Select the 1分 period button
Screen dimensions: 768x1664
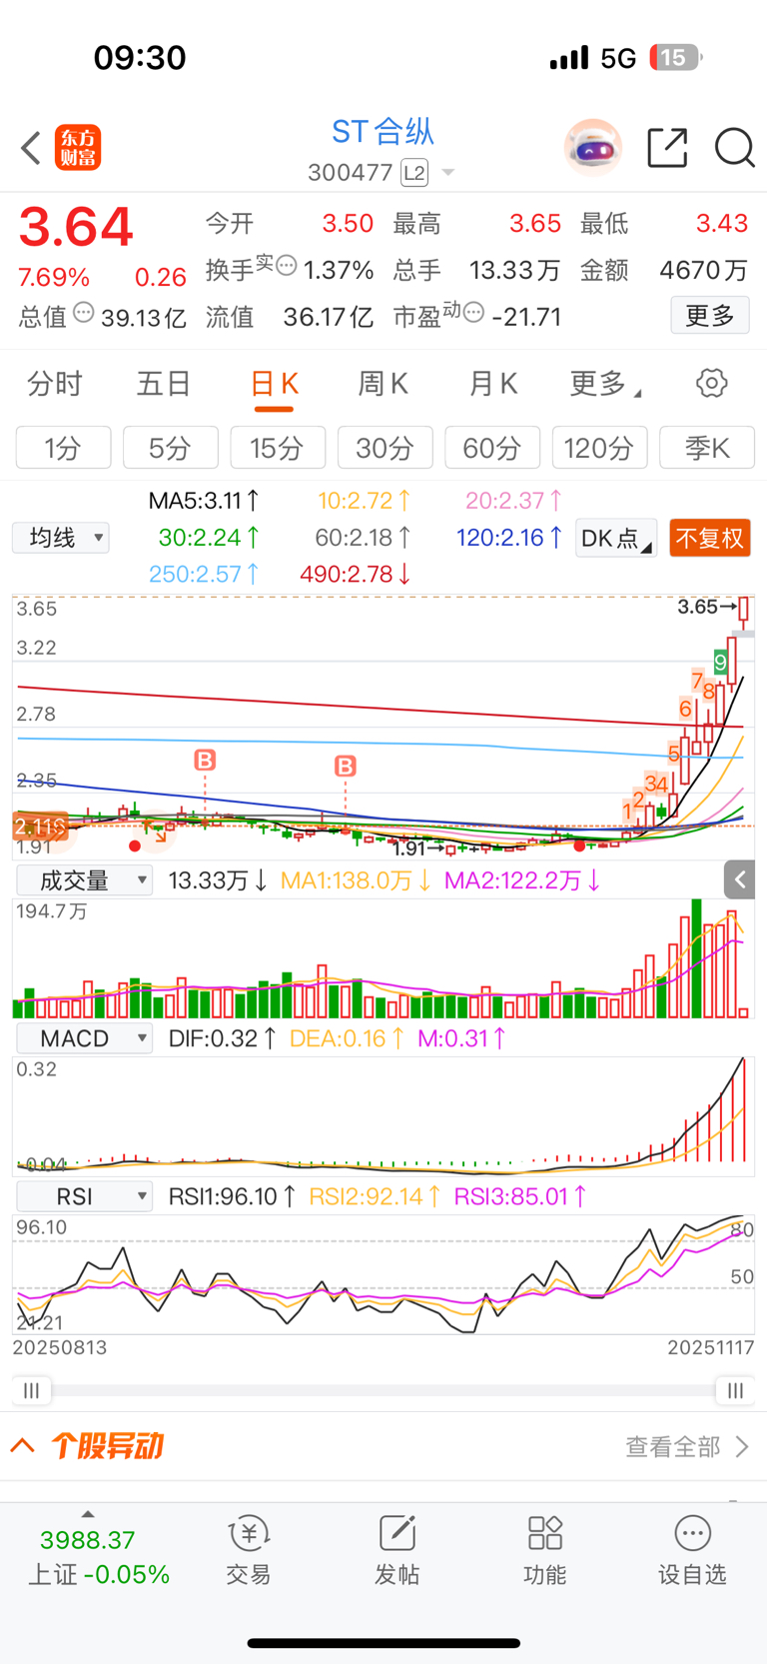pyautogui.click(x=63, y=448)
